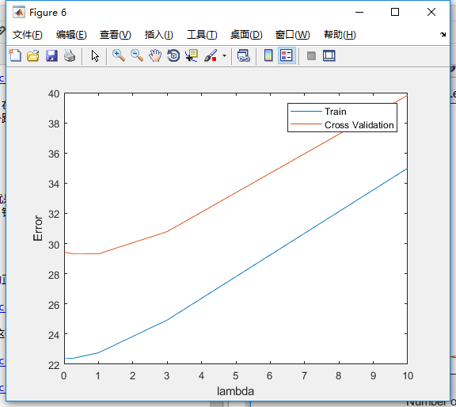The height and width of the screenshot is (407, 456).
Task: Open the 插入(I) menu
Action: tap(159, 35)
